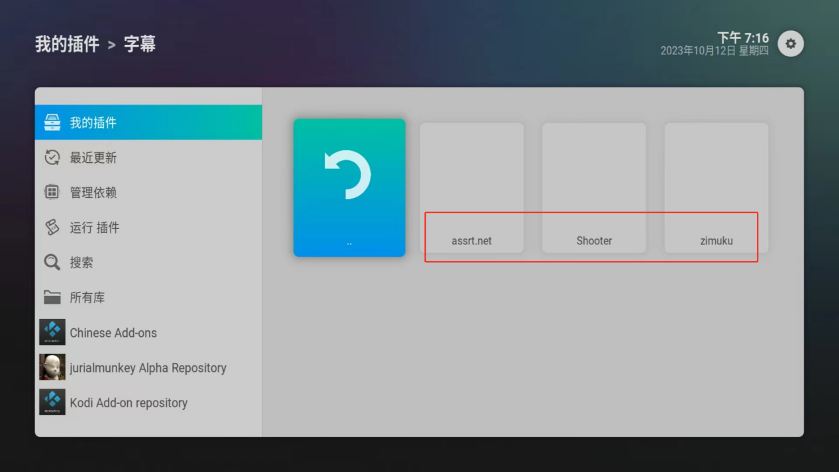Open the Shooter subtitle add-on

(x=594, y=187)
